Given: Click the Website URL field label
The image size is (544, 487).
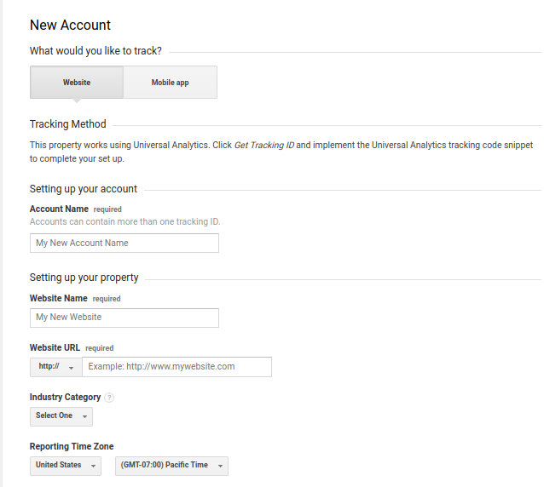Looking at the screenshot, I should (x=55, y=347).
